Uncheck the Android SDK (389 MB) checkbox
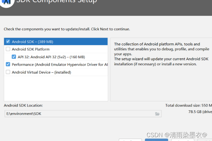The width and height of the screenshot is (212, 141). [x=8, y=42]
